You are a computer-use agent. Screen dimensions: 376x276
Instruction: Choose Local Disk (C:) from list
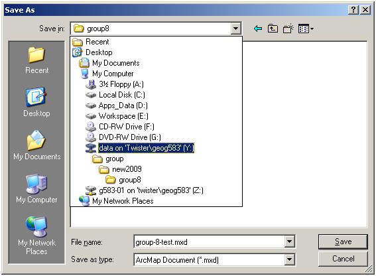click(115, 95)
